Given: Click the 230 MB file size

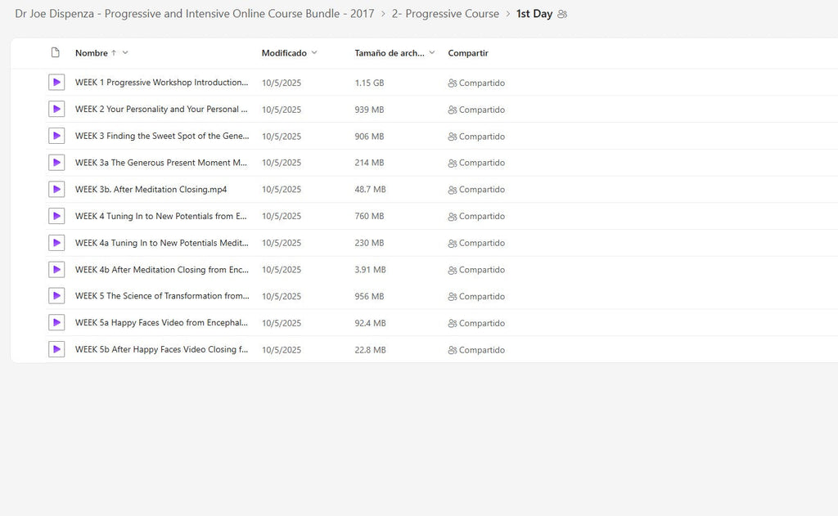Looking at the screenshot, I should coord(369,243).
